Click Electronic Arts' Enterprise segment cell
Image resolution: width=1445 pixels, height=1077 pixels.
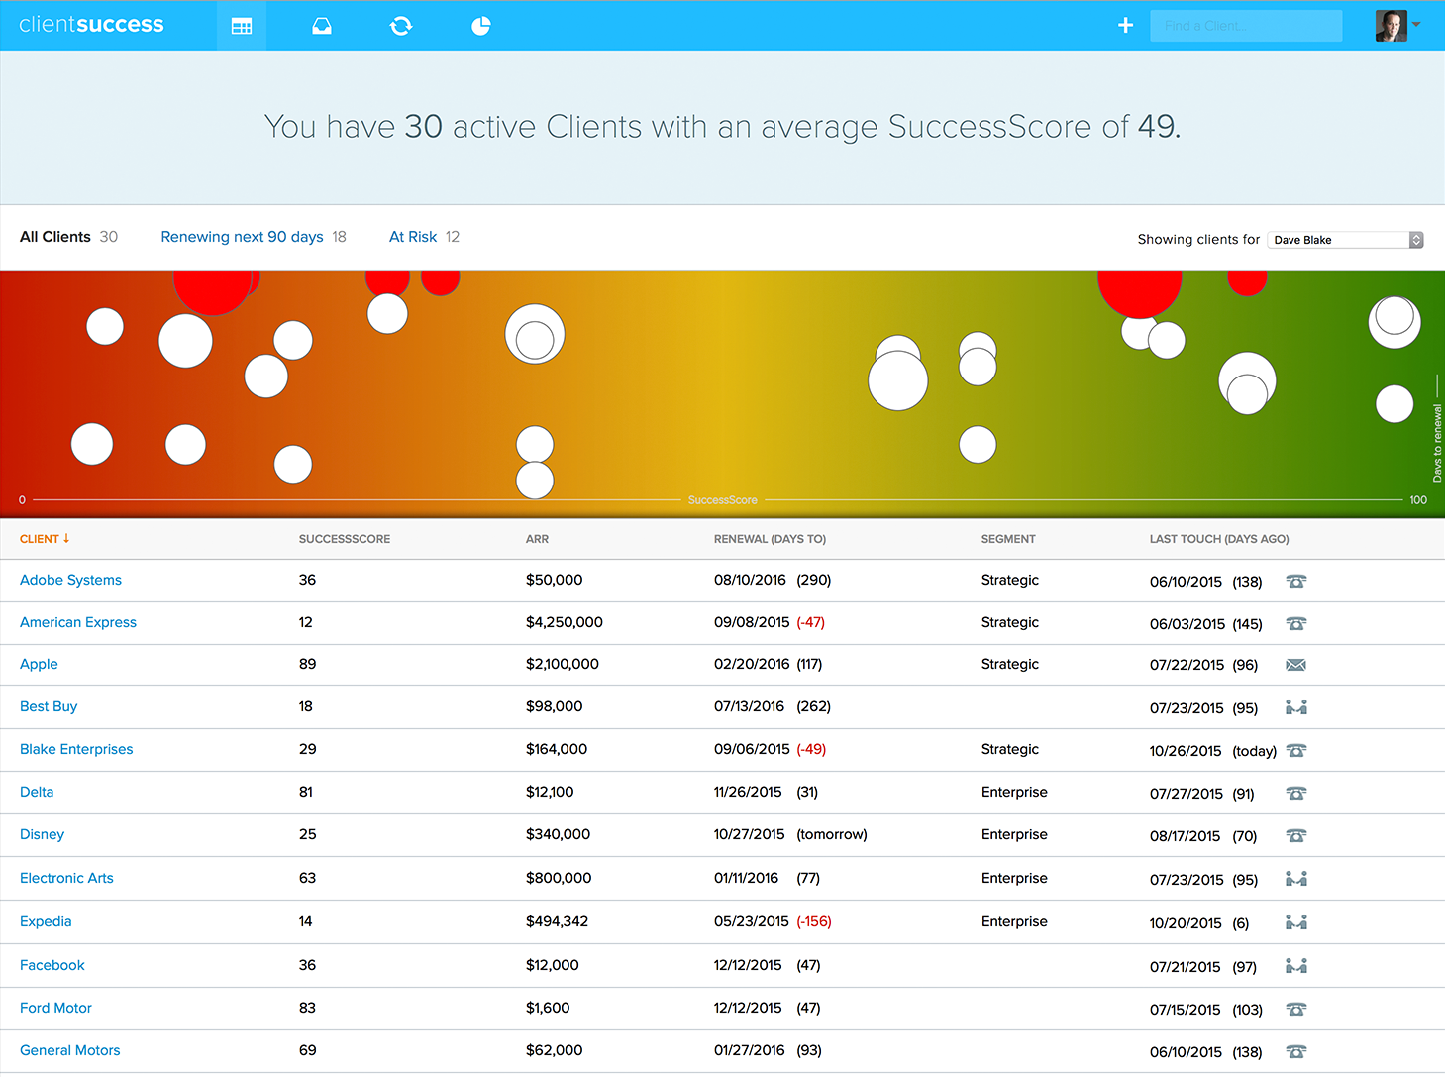coord(1014,878)
